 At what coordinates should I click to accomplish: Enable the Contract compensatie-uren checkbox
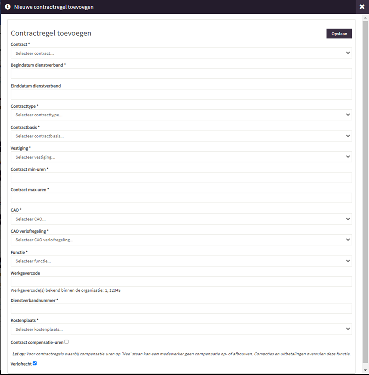click(x=66, y=342)
